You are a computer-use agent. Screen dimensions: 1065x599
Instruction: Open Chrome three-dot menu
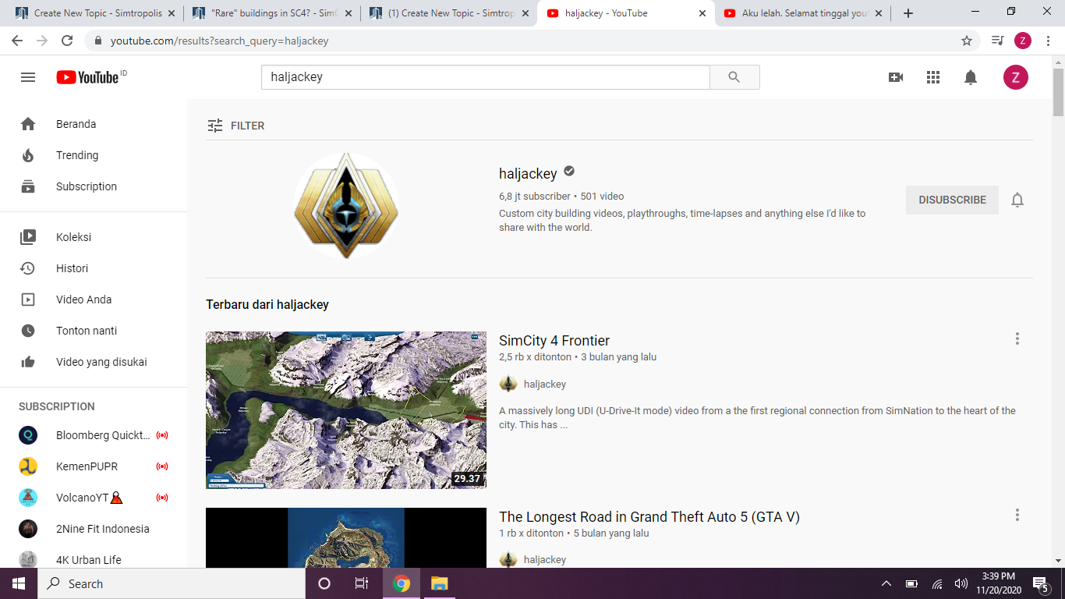pyautogui.click(x=1048, y=41)
